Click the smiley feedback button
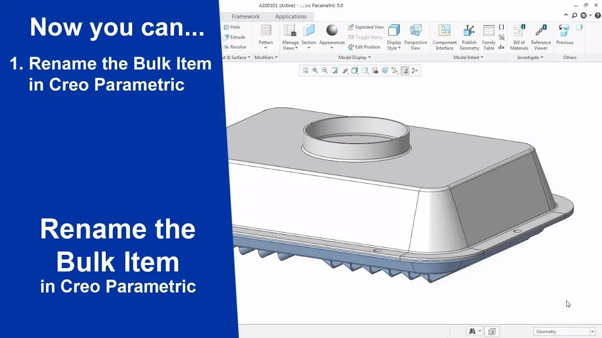Screen dimensions: 602x338 pos(584,15)
